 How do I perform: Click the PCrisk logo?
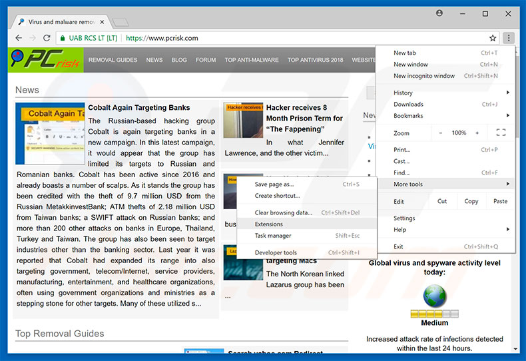pos(45,61)
